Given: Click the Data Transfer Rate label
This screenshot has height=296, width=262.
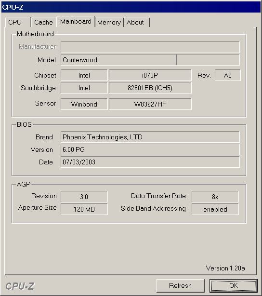Looking at the screenshot, I should (158, 196).
